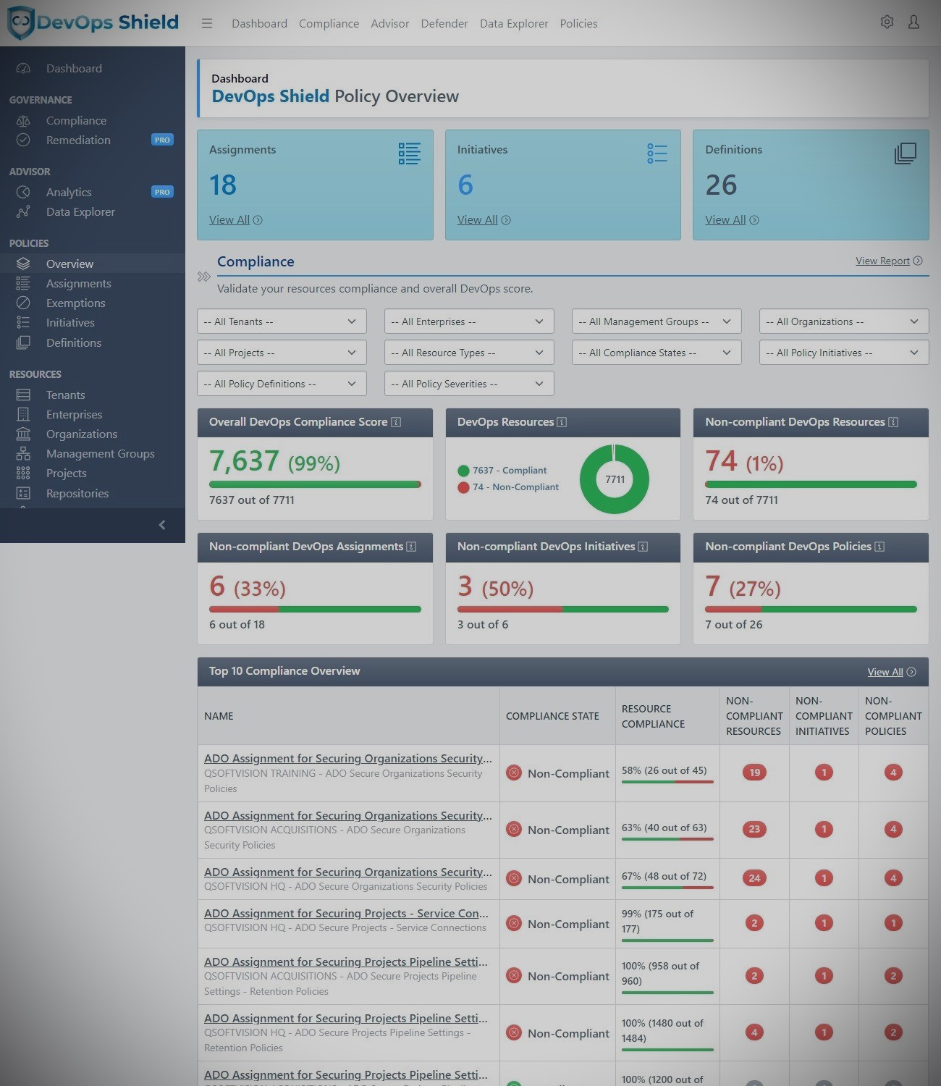
Task: Collapse the sidebar with the left chevron
Action: tap(162, 525)
